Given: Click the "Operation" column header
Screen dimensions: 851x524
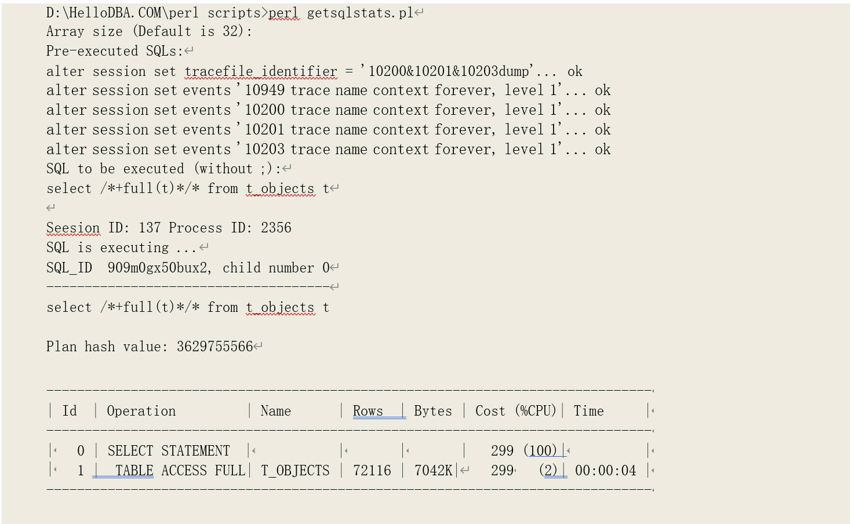Looking at the screenshot, I should (x=141, y=411).
